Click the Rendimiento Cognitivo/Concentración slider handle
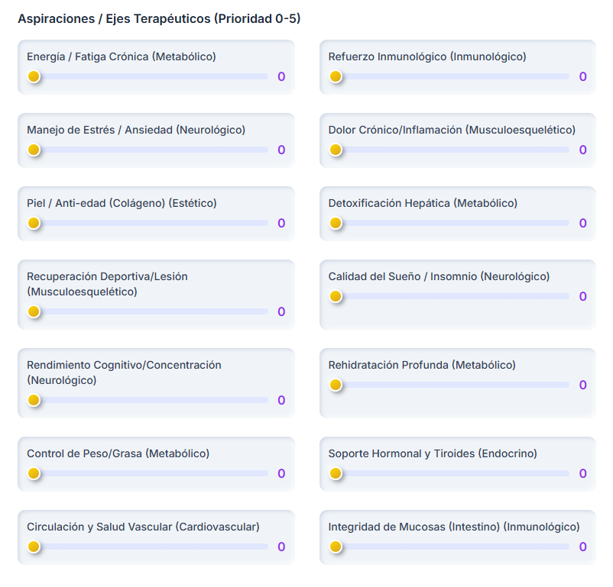The width and height of the screenshot is (613, 587). click(34, 400)
